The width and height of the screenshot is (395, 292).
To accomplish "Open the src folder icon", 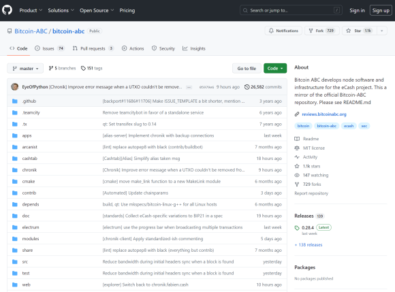I will tap(15, 261).
